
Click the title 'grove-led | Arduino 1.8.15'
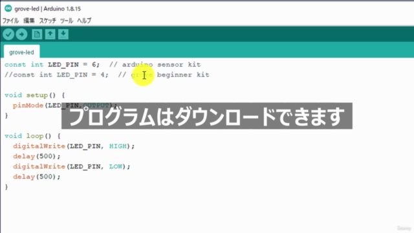(x=48, y=8)
